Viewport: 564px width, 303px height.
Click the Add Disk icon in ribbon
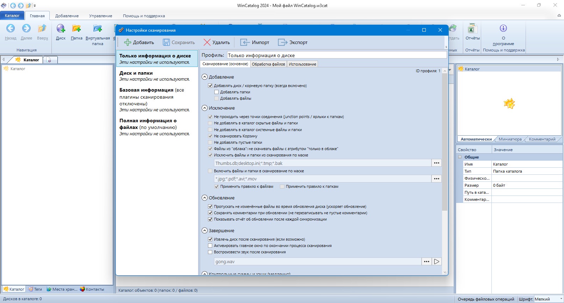[61, 29]
